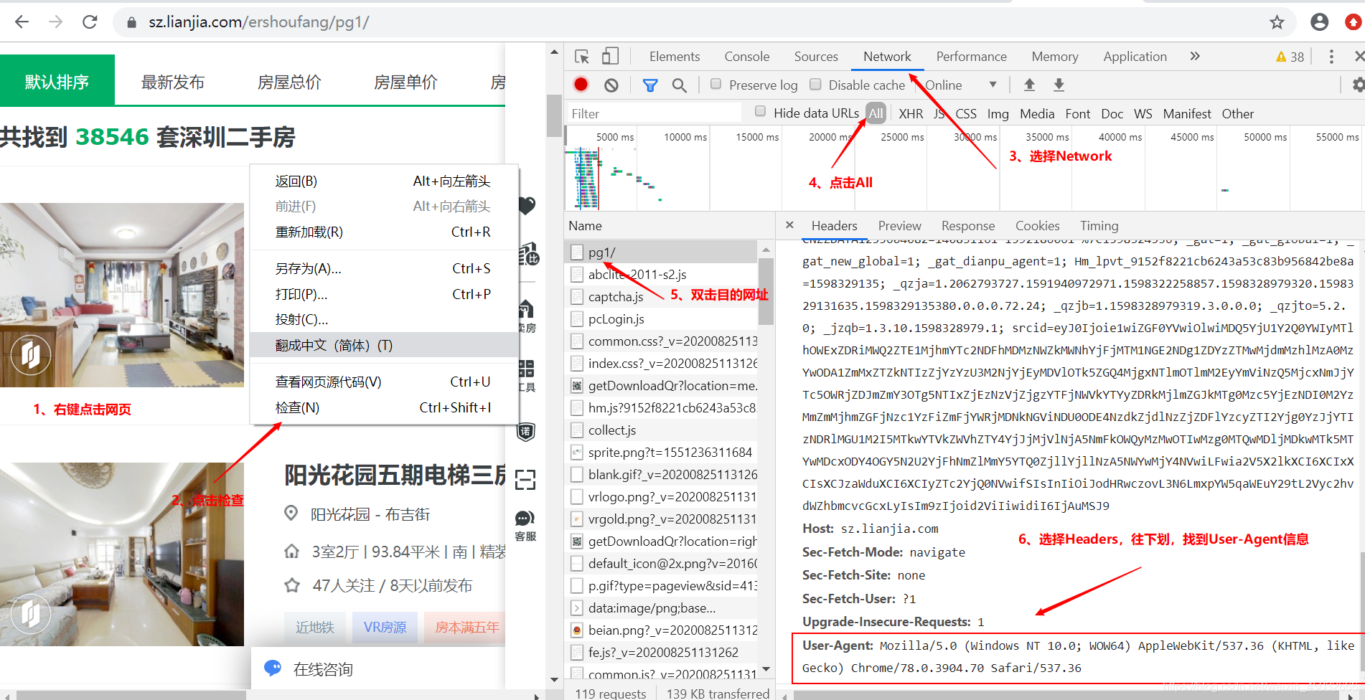Click the 工具 tools grid icon
This screenshot has height=700, width=1365.
point(526,376)
